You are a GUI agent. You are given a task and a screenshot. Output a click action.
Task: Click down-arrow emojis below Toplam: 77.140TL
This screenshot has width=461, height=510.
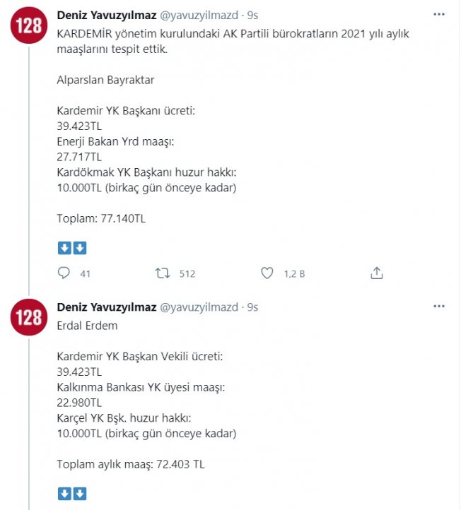(72, 248)
